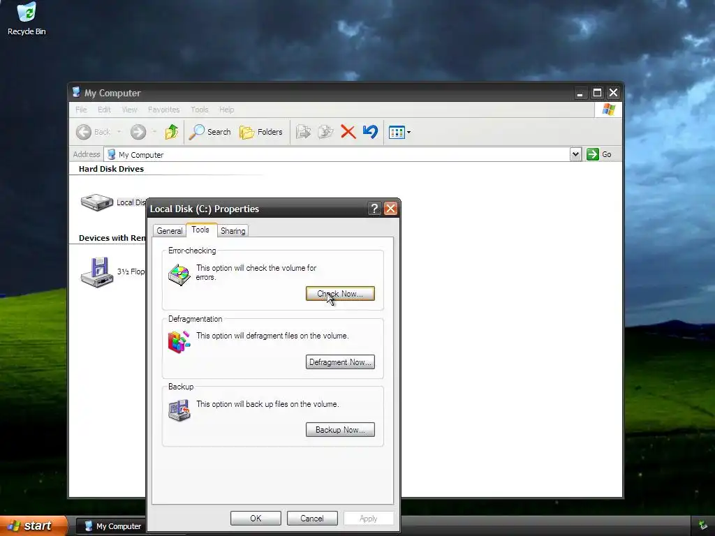Click the Move To toolbar icon
The image size is (715, 536).
click(303, 132)
